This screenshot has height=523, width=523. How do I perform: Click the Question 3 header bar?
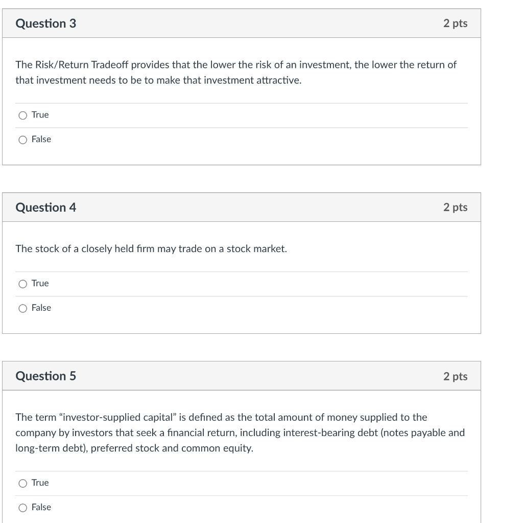pos(242,23)
